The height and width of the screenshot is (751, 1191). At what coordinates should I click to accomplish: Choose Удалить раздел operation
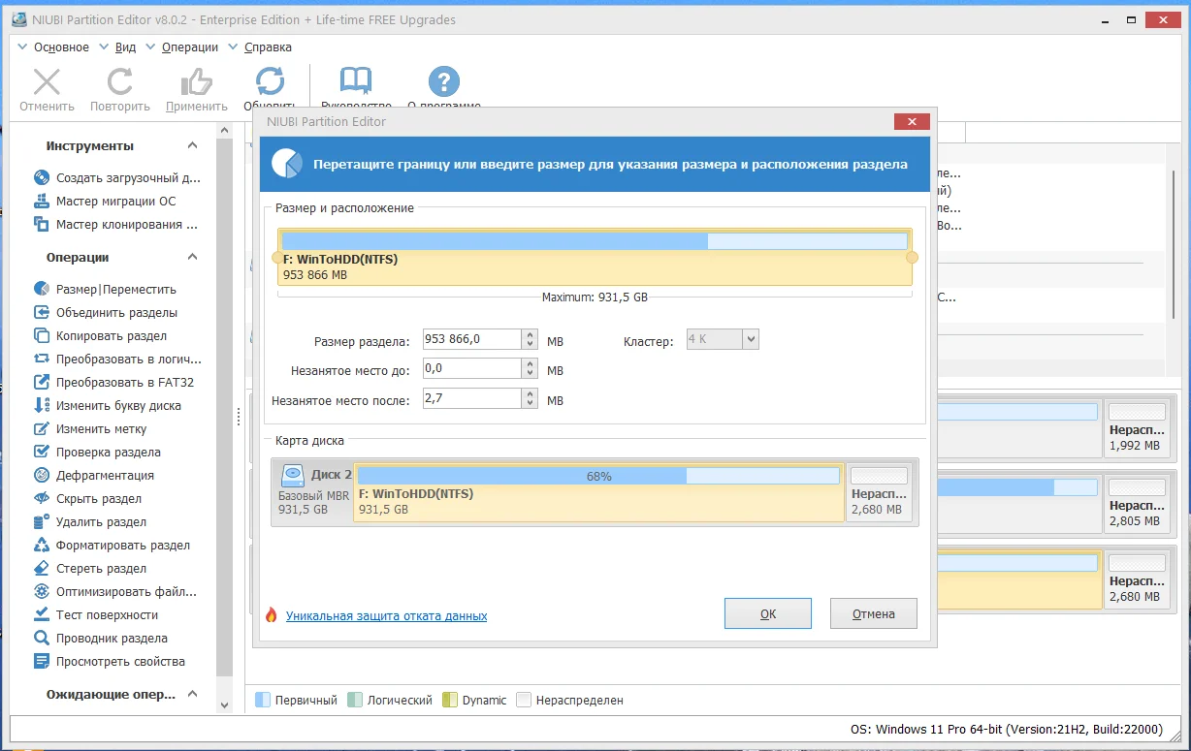pyautogui.click(x=90, y=521)
